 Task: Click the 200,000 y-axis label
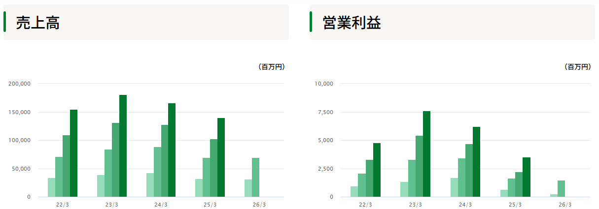[x=20, y=84]
